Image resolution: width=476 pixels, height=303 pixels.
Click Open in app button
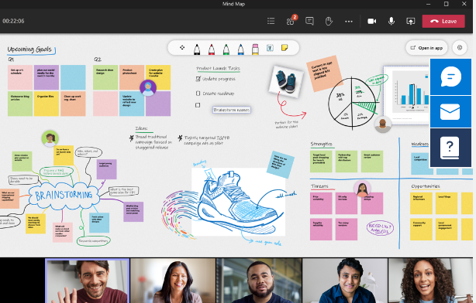coord(426,48)
